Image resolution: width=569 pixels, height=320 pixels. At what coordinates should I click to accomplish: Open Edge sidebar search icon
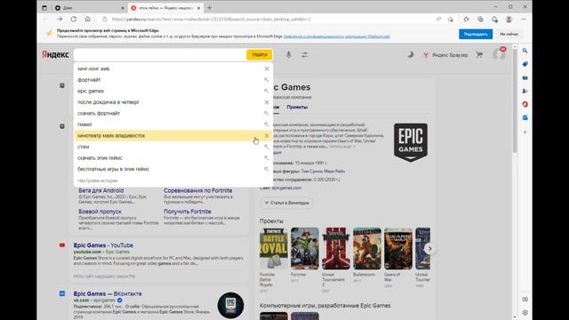(x=525, y=51)
